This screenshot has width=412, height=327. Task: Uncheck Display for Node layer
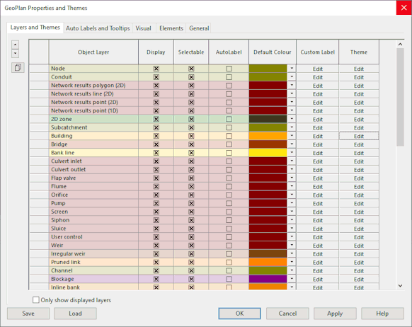156,69
